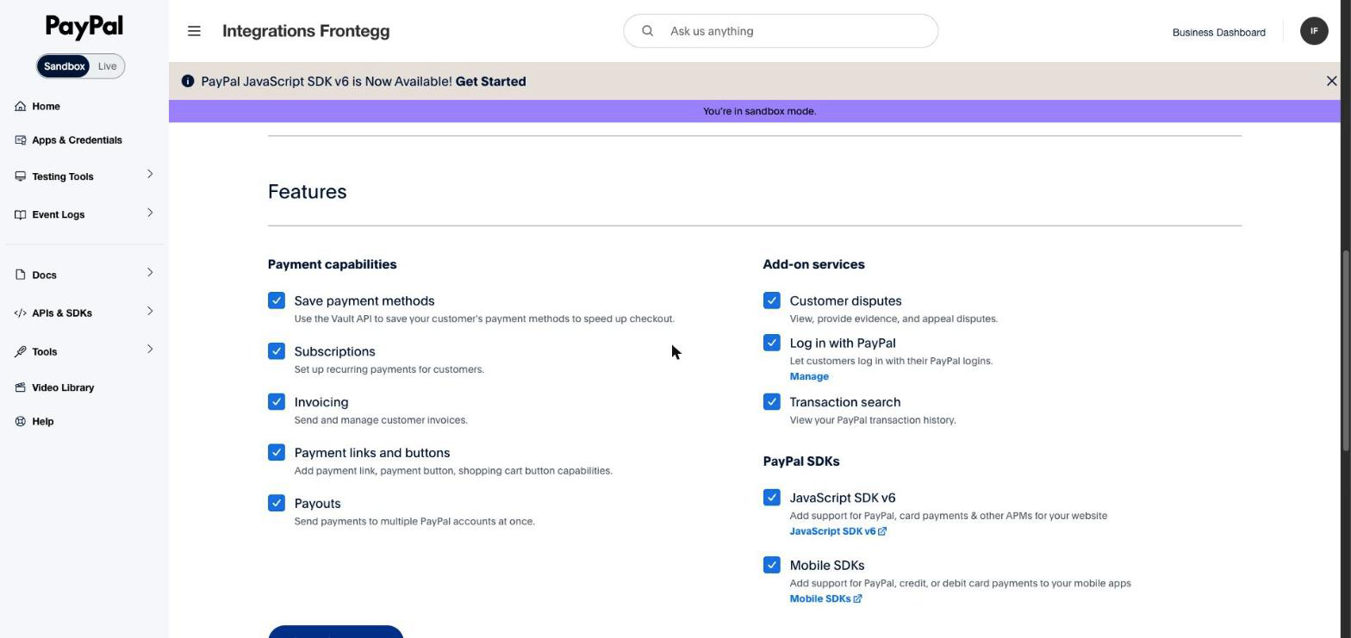1351x638 pixels.
Task: Open the hamburger menu icon
Action: (194, 31)
